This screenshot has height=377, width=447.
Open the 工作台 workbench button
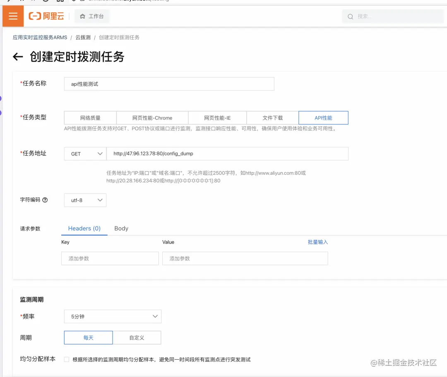click(x=91, y=16)
